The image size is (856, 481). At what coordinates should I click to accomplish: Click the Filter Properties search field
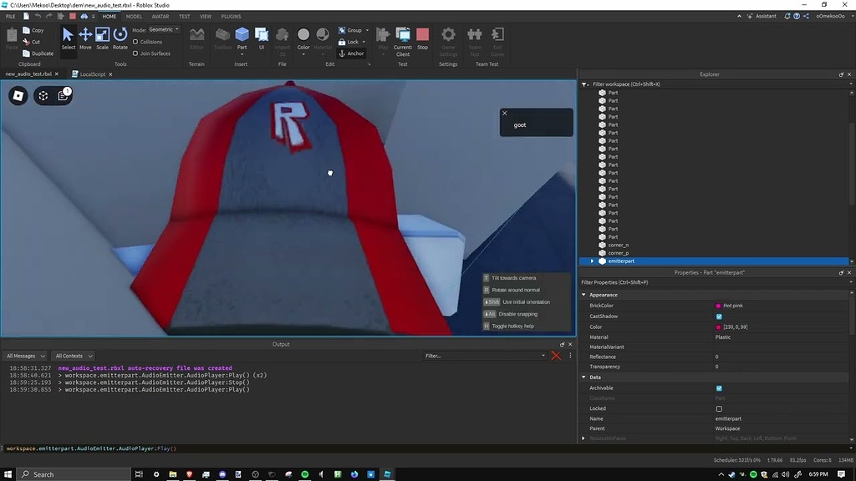point(711,282)
